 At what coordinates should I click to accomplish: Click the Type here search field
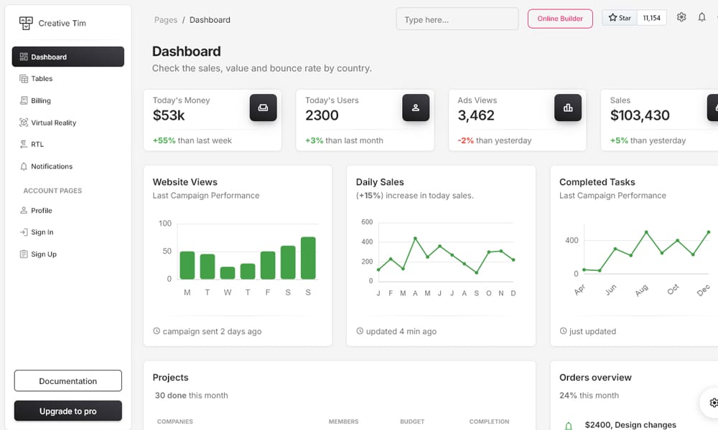pos(457,19)
